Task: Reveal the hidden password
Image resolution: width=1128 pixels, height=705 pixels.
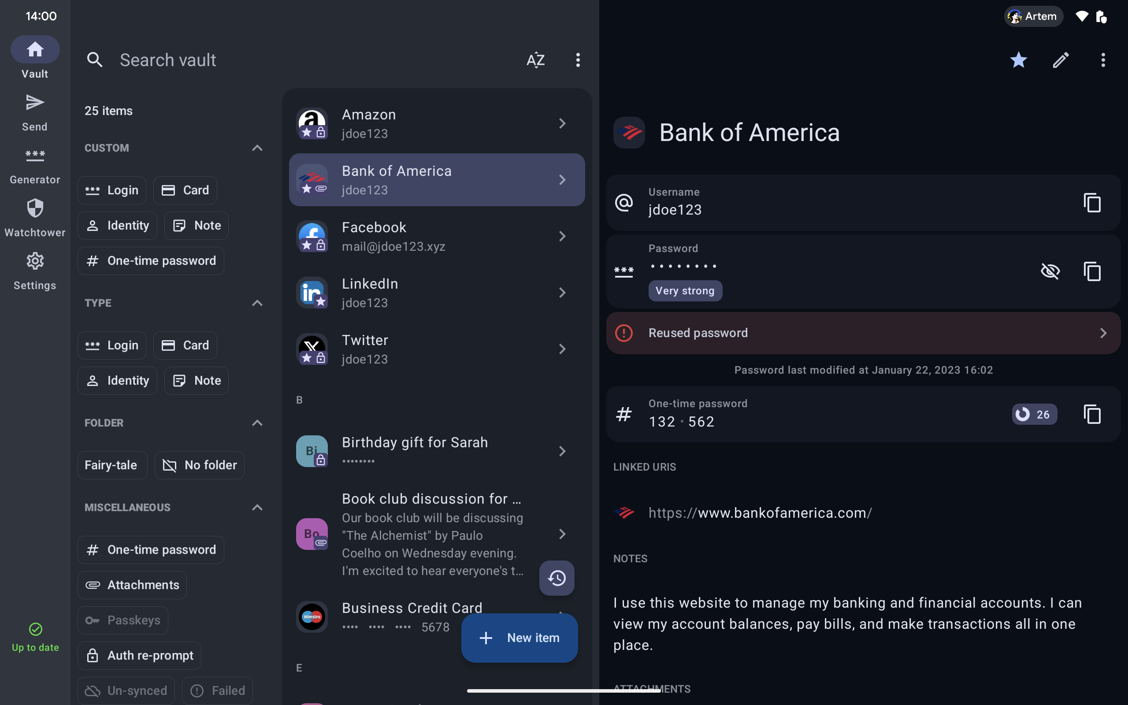Action: (1050, 271)
